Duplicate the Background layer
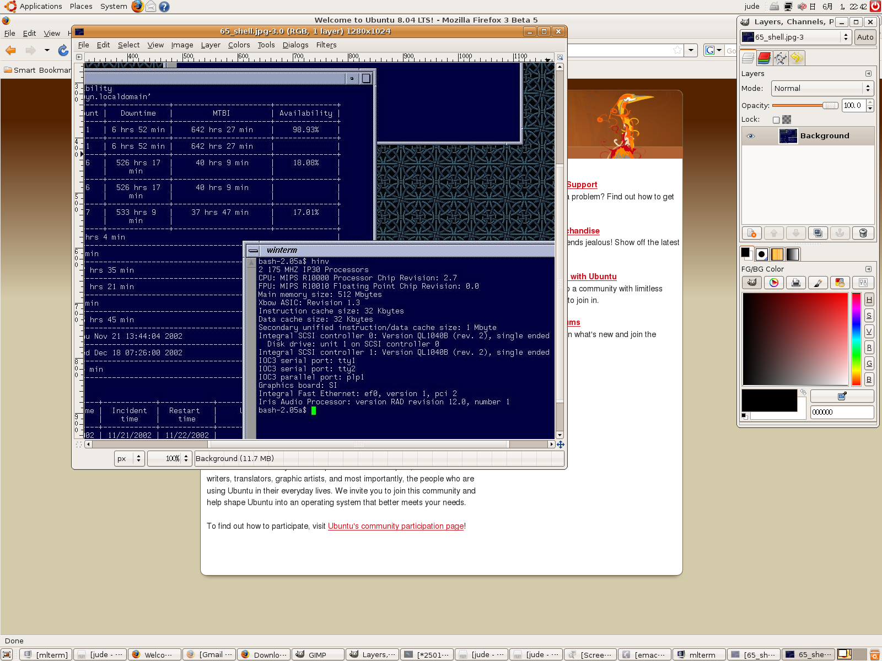The height and width of the screenshot is (661, 882). click(818, 233)
